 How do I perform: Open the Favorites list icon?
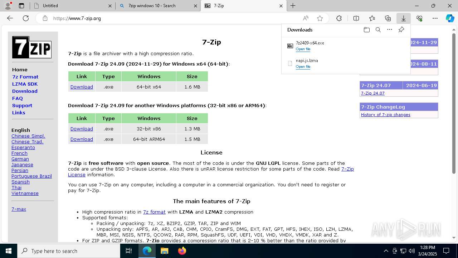tap(372, 18)
